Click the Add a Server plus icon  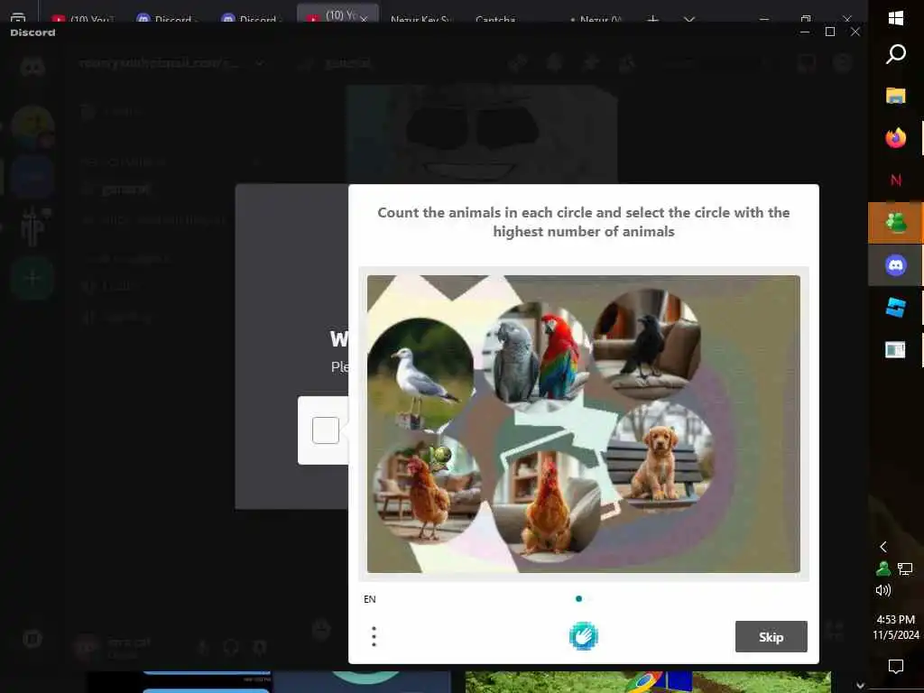32,278
